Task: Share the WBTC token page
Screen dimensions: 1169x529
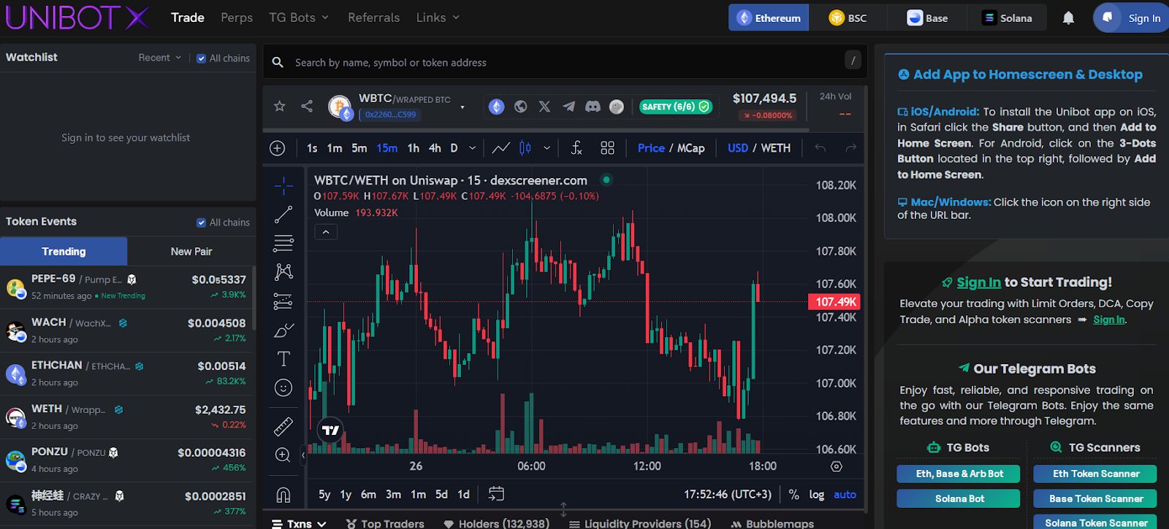Action: coord(307,107)
